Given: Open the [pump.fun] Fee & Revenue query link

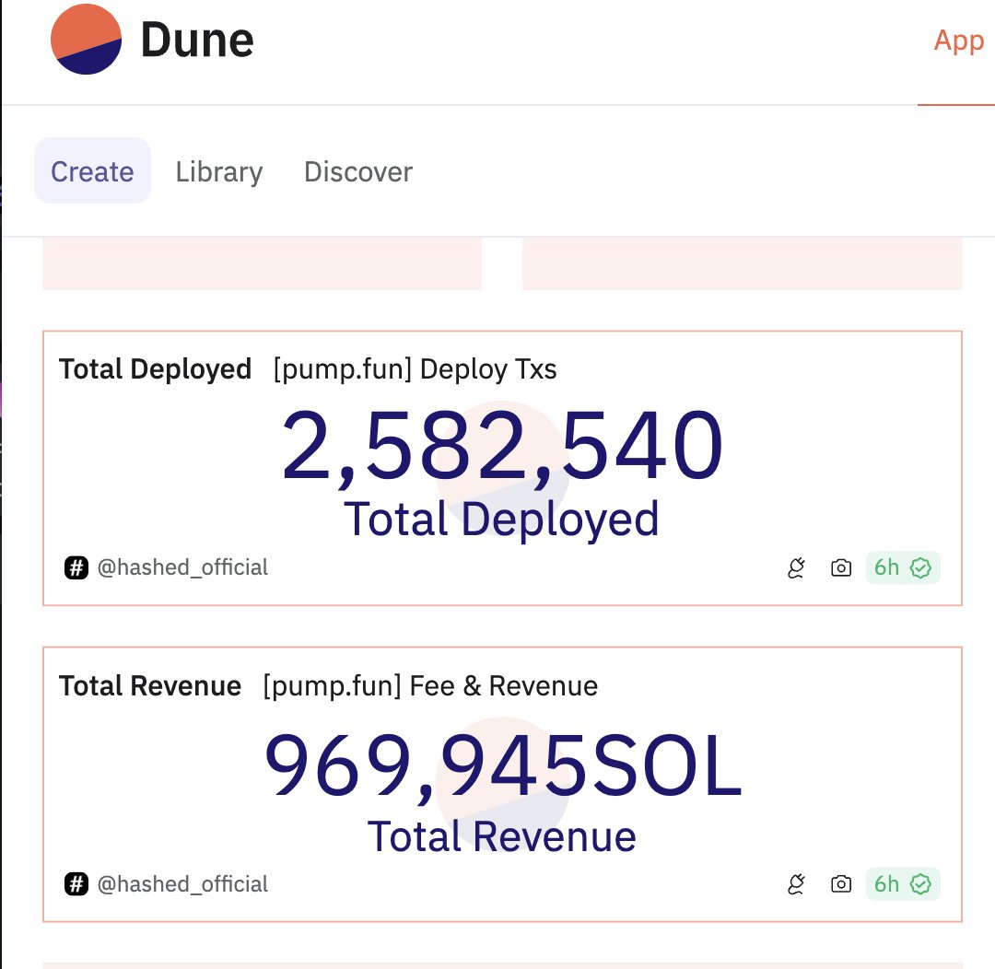Looking at the screenshot, I should 430,686.
